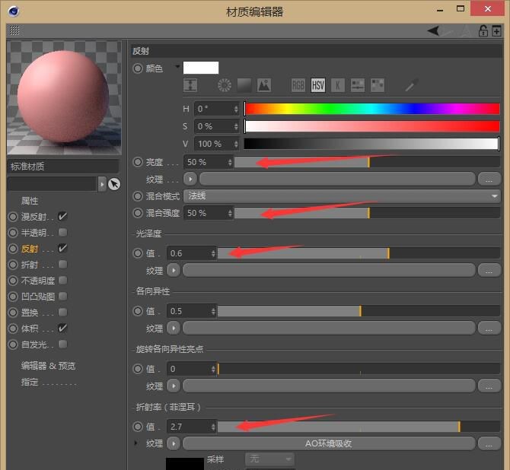Open the 混合模式 法线 dropdown
510x470 pixels.
(x=342, y=196)
